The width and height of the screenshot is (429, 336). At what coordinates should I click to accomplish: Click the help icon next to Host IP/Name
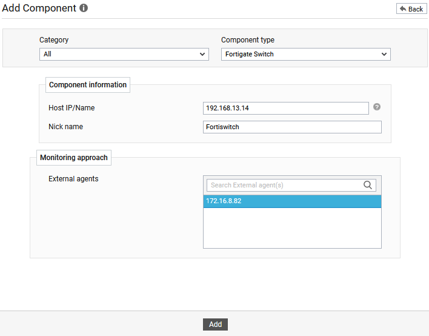(x=377, y=107)
